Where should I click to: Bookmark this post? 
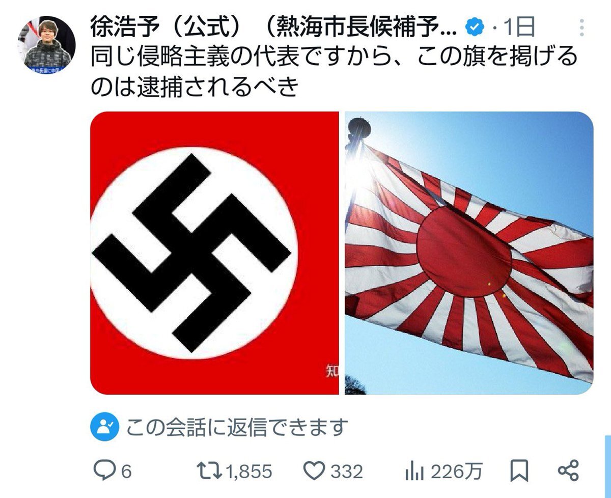pos(519,471)
